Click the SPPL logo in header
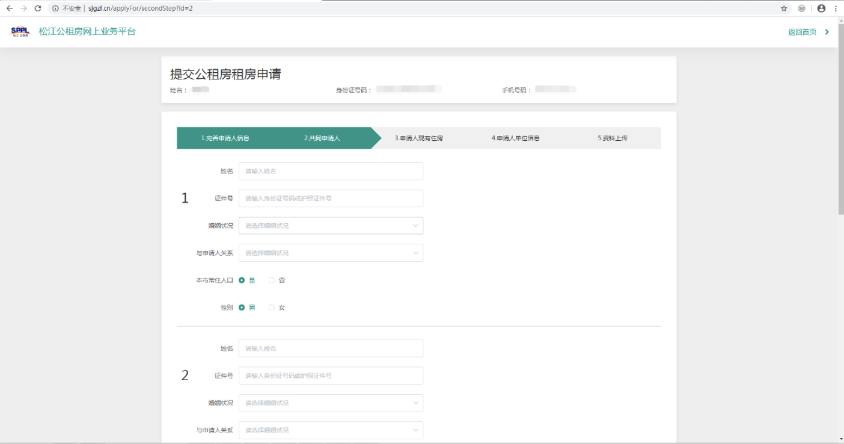The height and width of the screenshot is (444, 844). coord(20,32)
